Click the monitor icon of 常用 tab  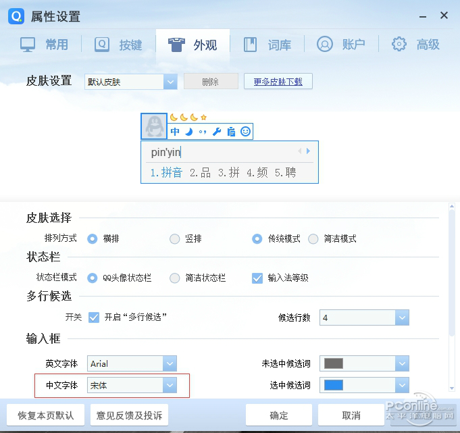point(28,45)
